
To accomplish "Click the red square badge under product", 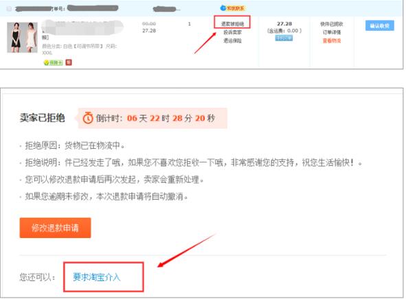I will click(x=69, y=62).
